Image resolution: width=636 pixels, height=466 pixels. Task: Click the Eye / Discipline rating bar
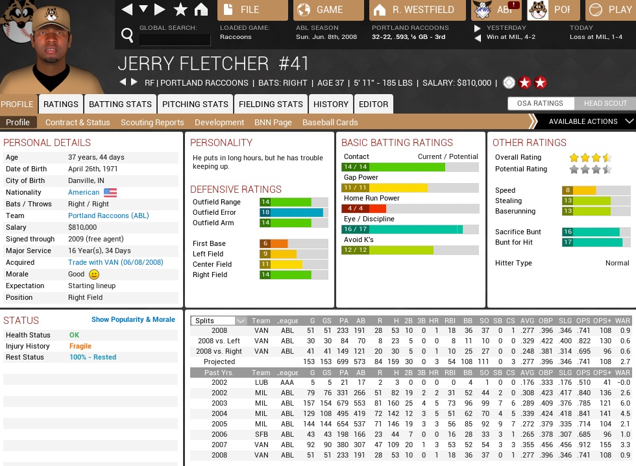click(x=410, y=229)
